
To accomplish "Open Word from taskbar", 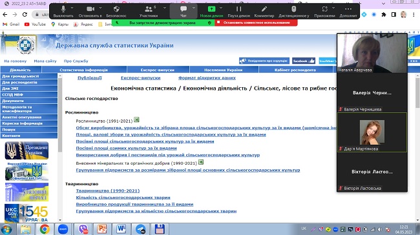I will click(x=121, y=229).
